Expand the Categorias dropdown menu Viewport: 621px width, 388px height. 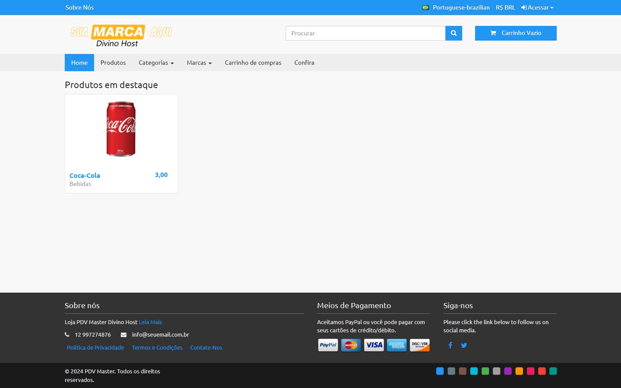(156, 63)
